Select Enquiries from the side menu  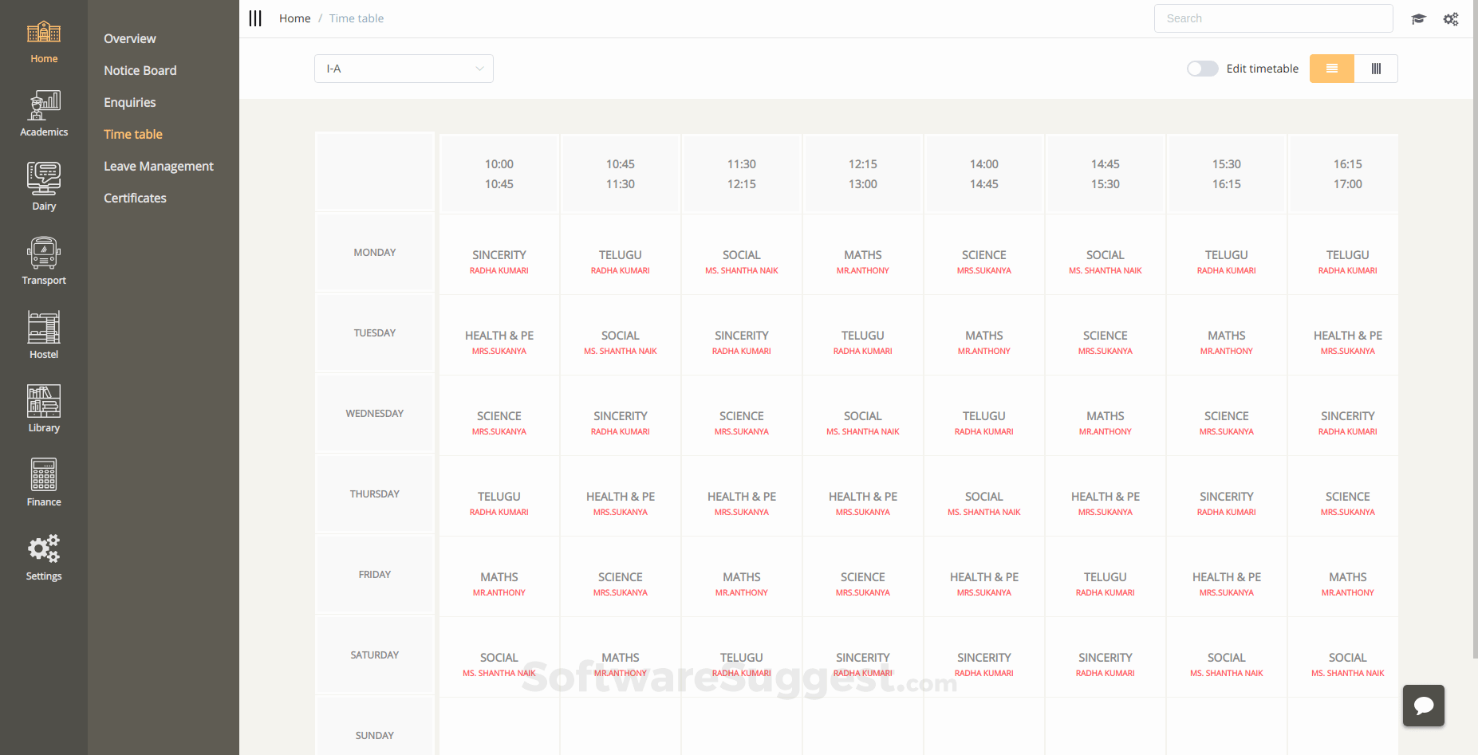pyautogui.click(x=130, y=102)
